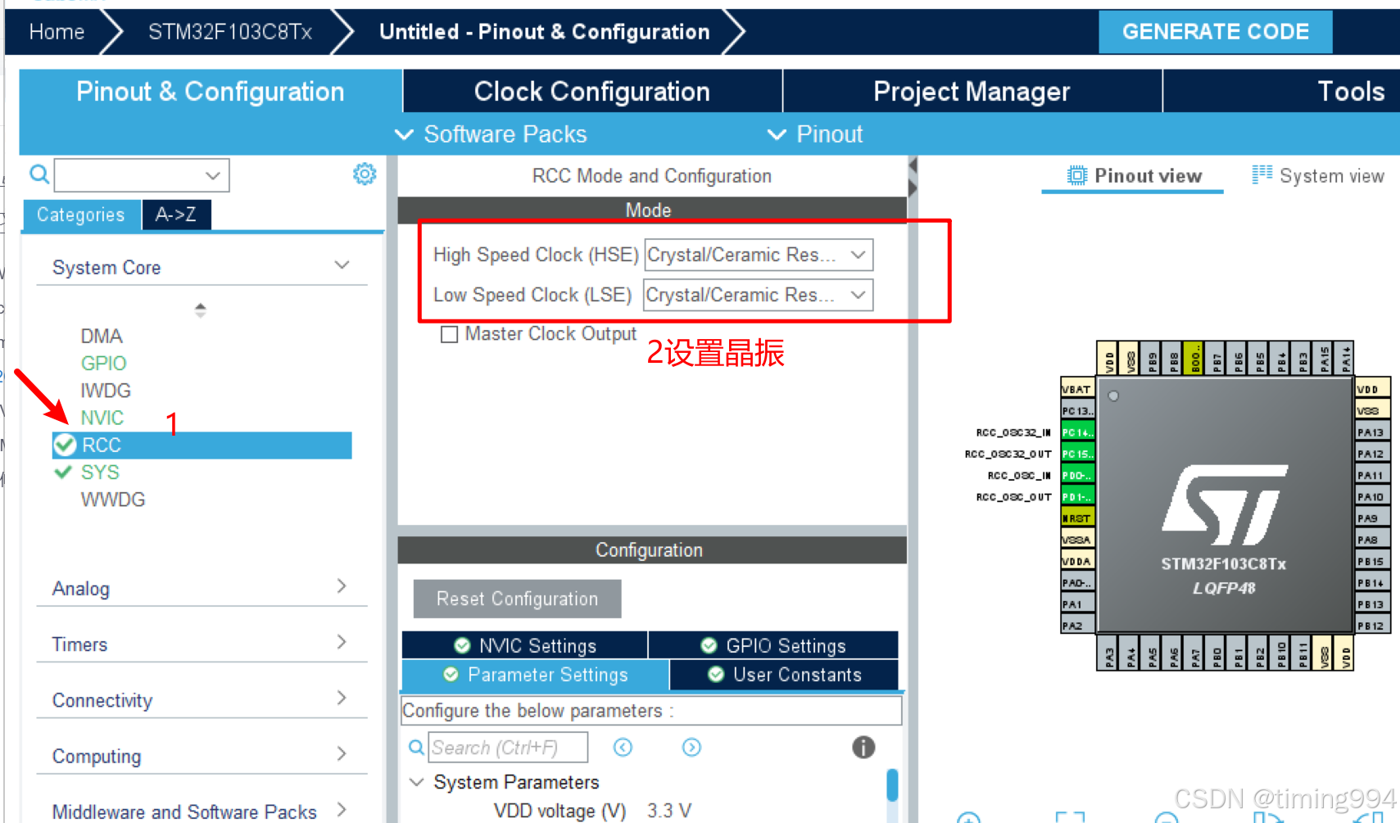The height and width of the screenshot is (823, 1400).
Task: Click the magnifier search icon in the left panel
Action: (39, 174)
